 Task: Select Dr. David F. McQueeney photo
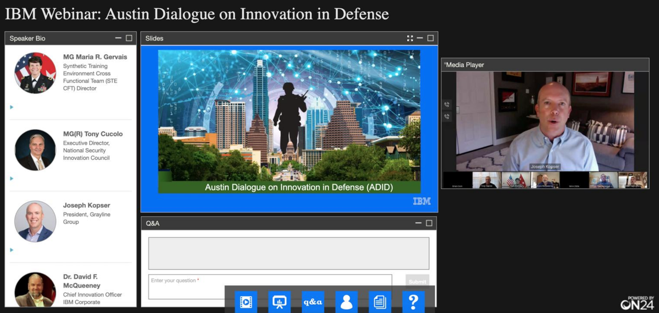coord(35,289)
